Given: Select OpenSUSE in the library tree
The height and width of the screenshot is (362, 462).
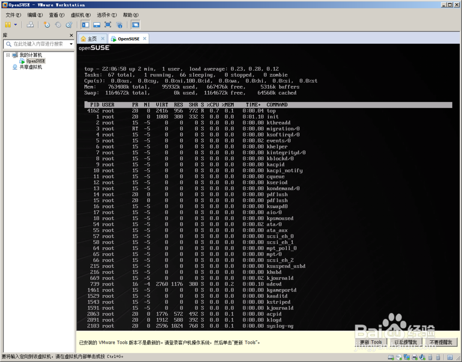Looking at the screenshot, I should [x=36, y=61].
